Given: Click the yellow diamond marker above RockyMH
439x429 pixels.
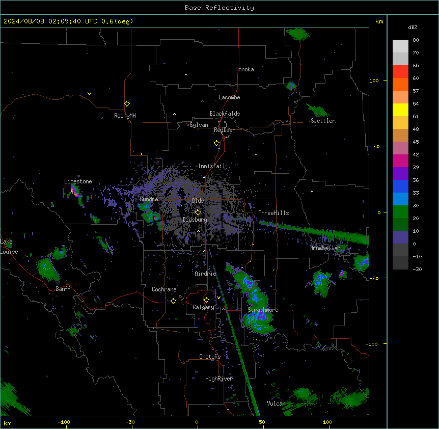Looking at the screenshot, I should (127, 104).
